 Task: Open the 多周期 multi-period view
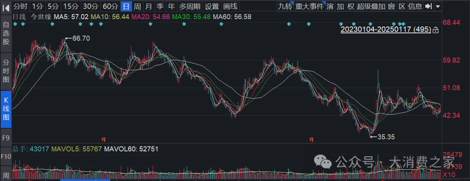click(x=189, y=6)
